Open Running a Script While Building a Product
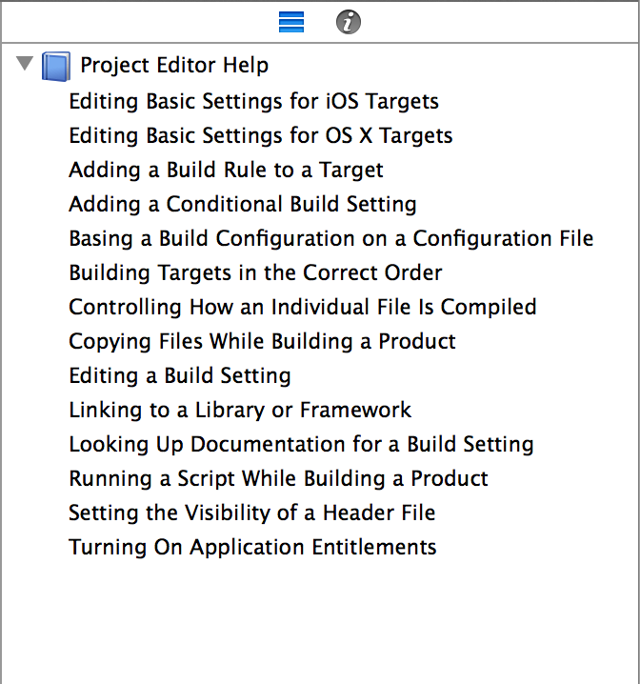Image resolution: width=640 pixels, height=684 pixels. pos(278,478)
